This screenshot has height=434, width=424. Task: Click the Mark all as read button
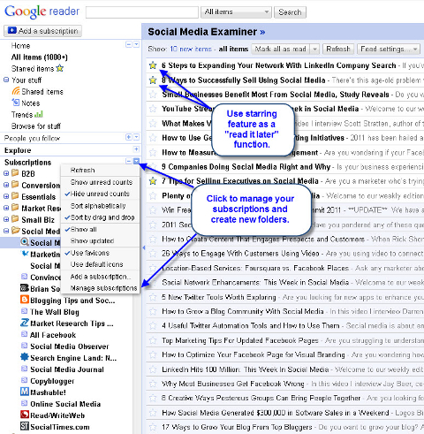(280, 49)
